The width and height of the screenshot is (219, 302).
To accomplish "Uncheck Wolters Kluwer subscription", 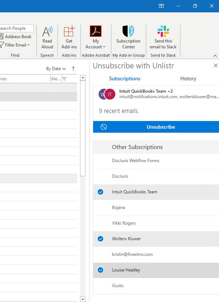I will coord(100,239).
